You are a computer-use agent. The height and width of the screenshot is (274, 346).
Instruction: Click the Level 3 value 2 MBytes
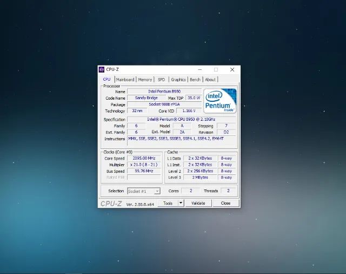click(200, 178)
